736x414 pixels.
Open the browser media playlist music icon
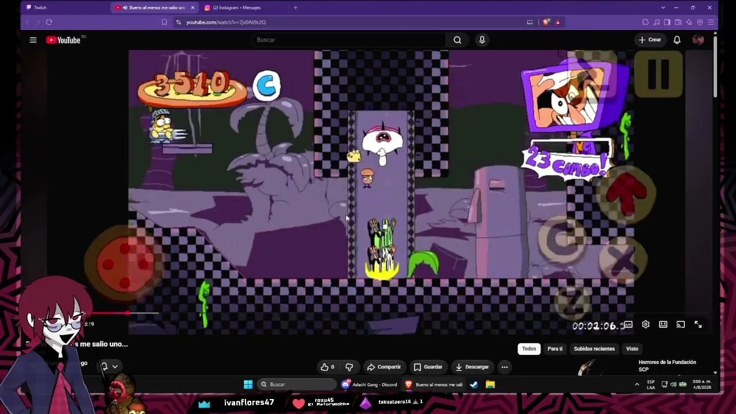click(656, 22)
